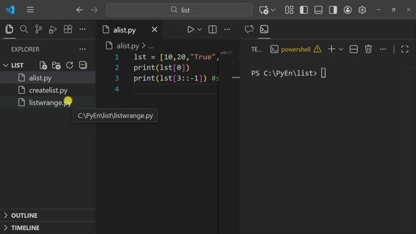
Task: Click the powershell terminal label
Action: pyautogui.click(x=296, y=49)
